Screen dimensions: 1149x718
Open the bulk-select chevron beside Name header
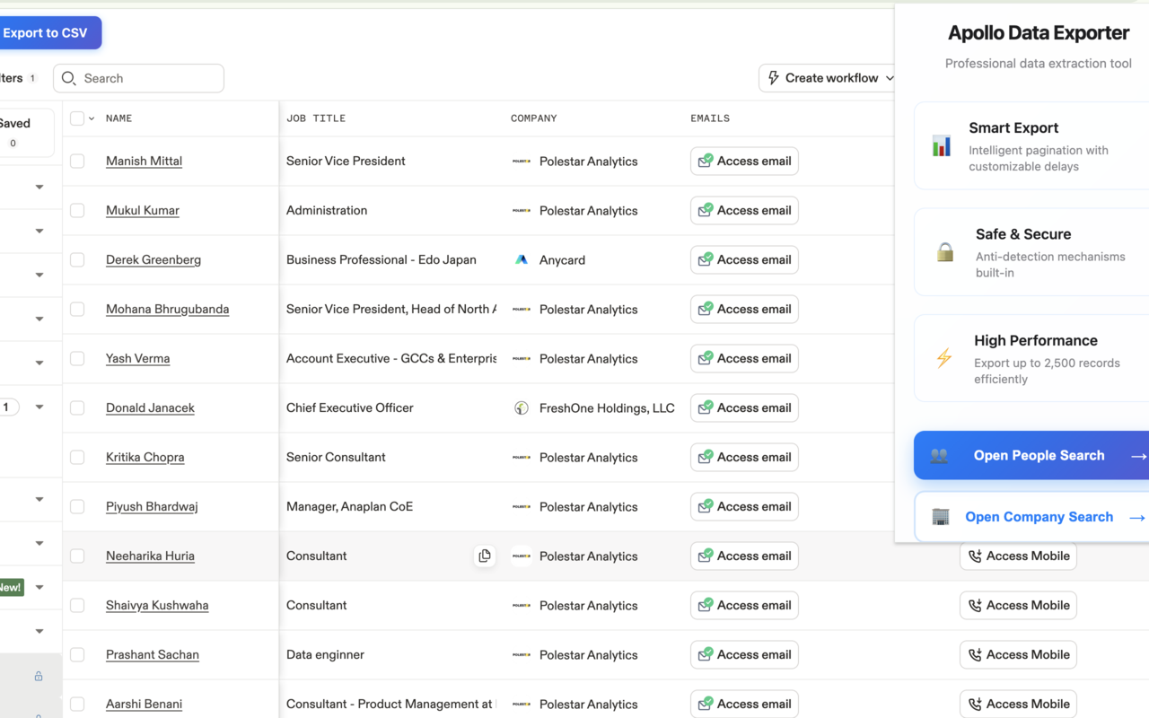point(92,118)
